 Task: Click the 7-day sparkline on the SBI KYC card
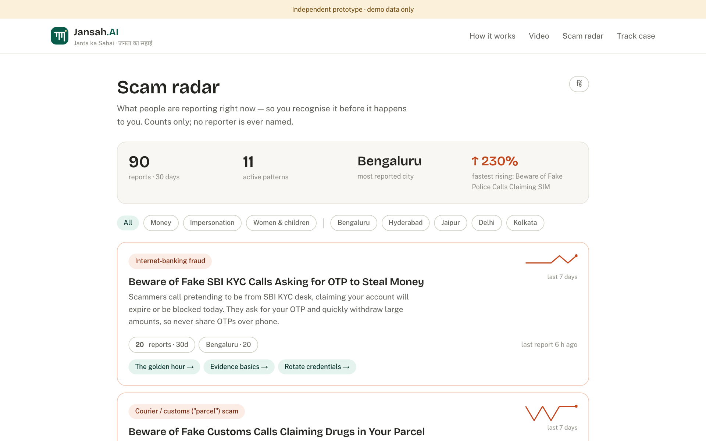[x=552, y=259]
